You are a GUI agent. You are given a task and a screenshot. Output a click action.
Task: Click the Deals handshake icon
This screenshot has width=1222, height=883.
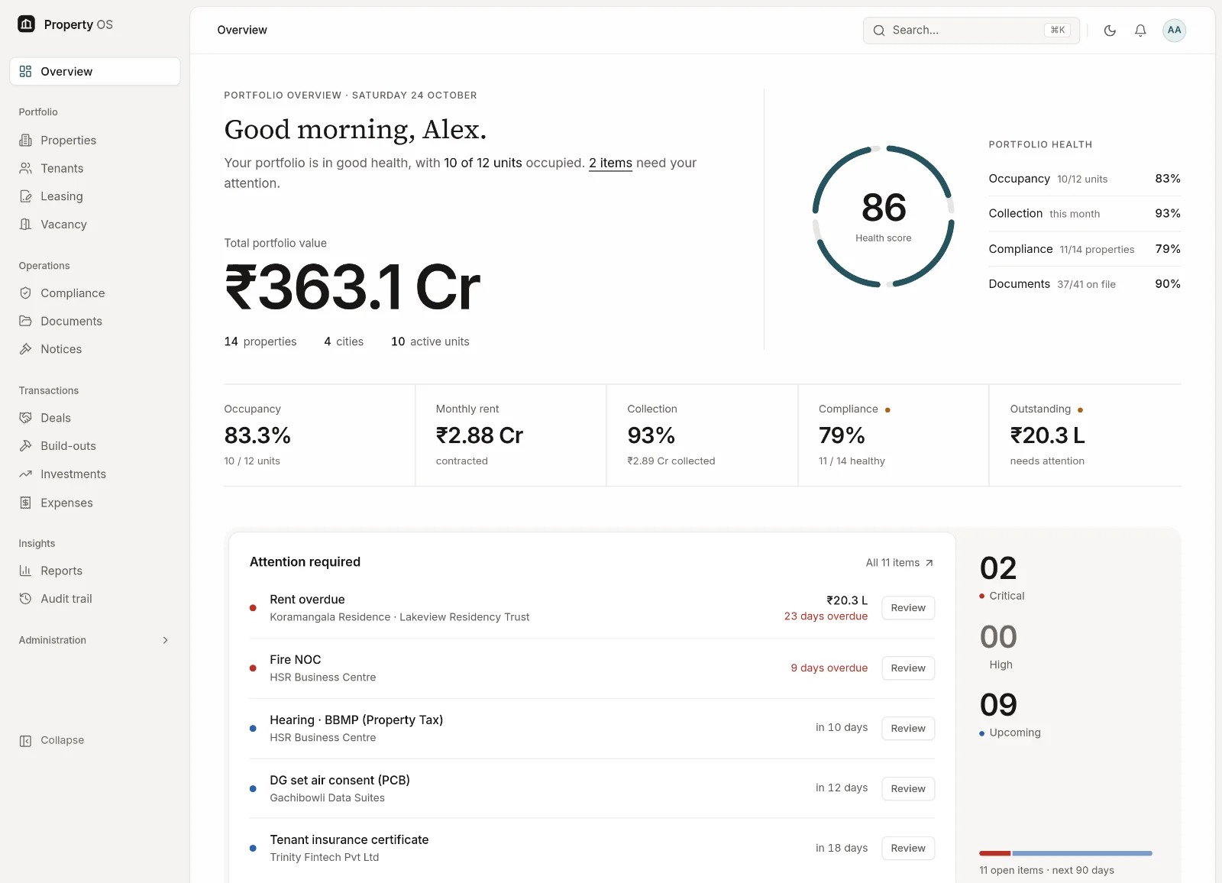coord(25,418)
